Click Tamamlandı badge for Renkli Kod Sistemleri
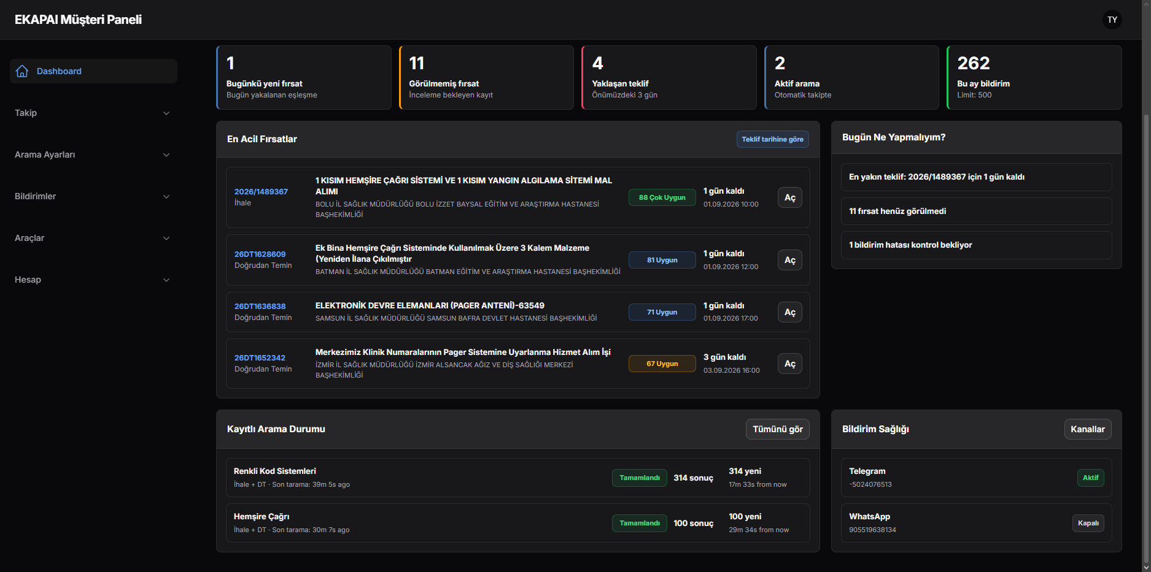This screenshot has height=572, width=1151. [x=639, y=478]
